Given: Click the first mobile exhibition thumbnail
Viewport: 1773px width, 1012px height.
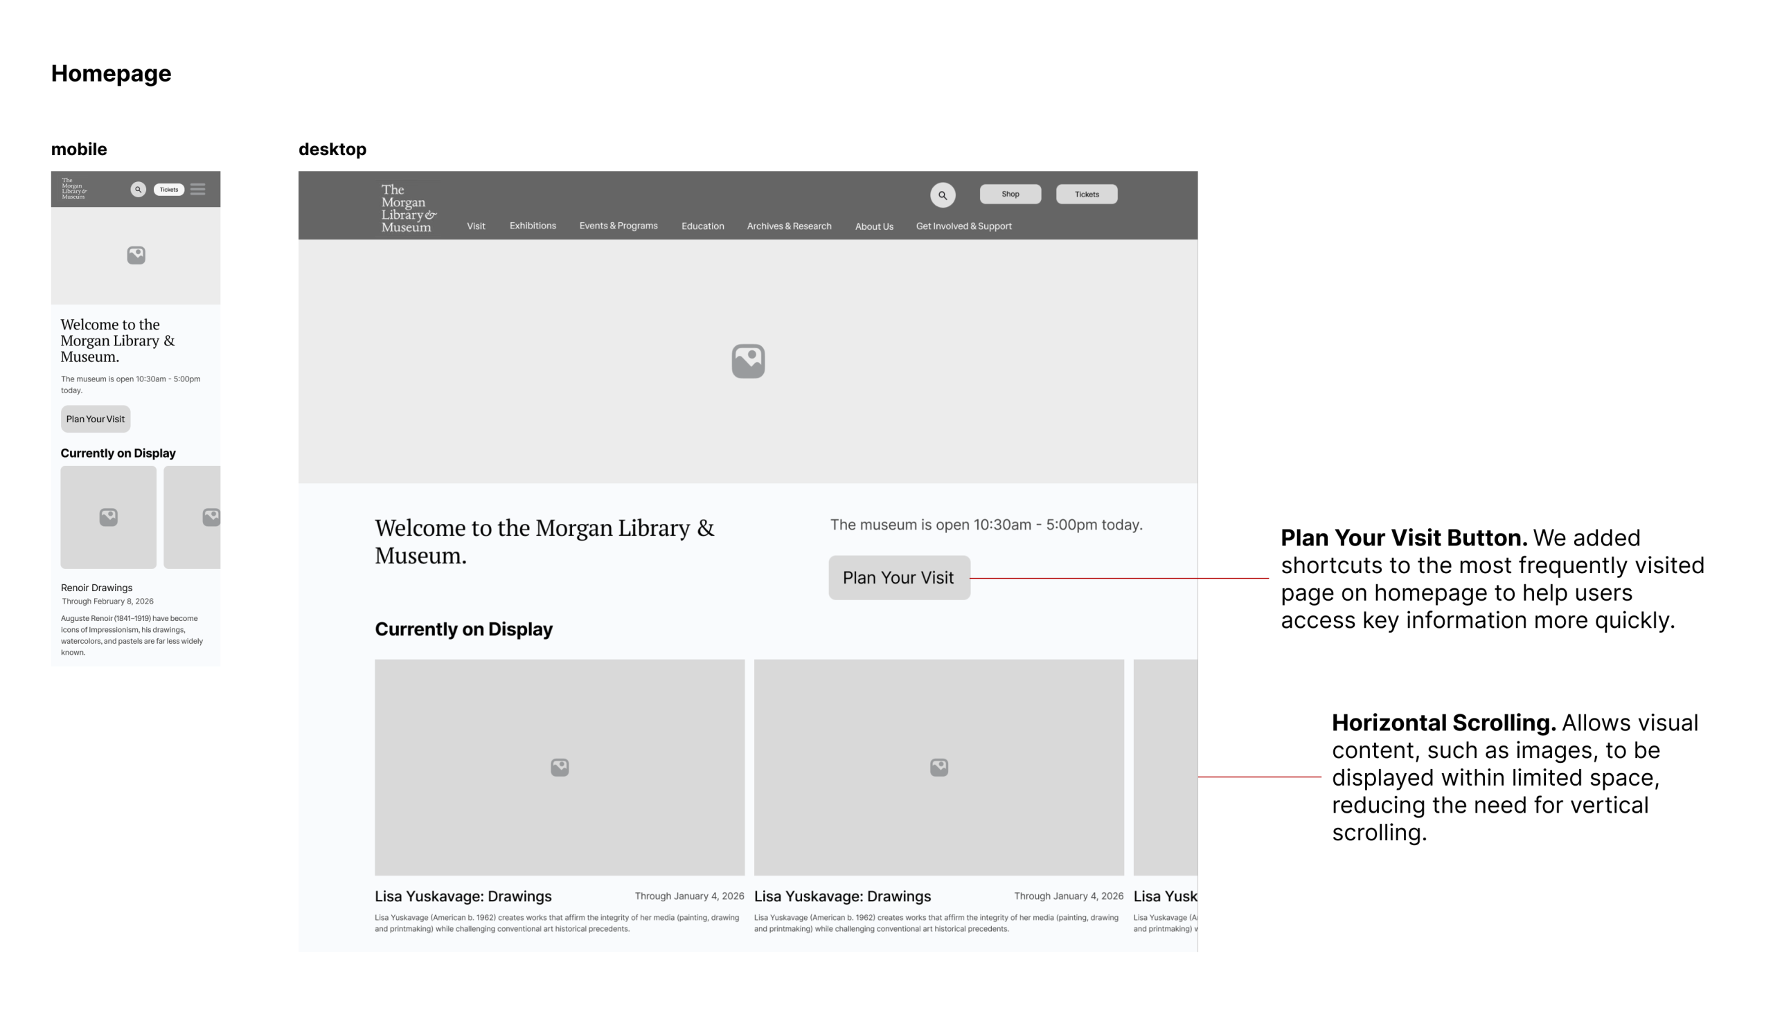Looking at the screenshot, I should tap(109, 517).
